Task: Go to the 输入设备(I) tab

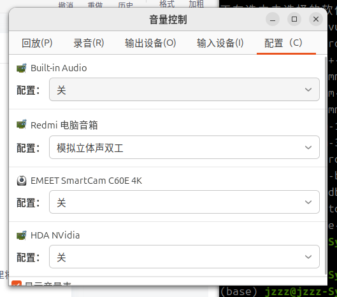Action: pos(220,43)
